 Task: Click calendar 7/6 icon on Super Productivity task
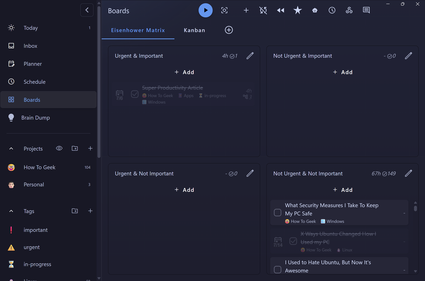[119, 95]
